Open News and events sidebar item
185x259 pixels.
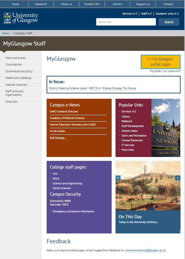16,58
